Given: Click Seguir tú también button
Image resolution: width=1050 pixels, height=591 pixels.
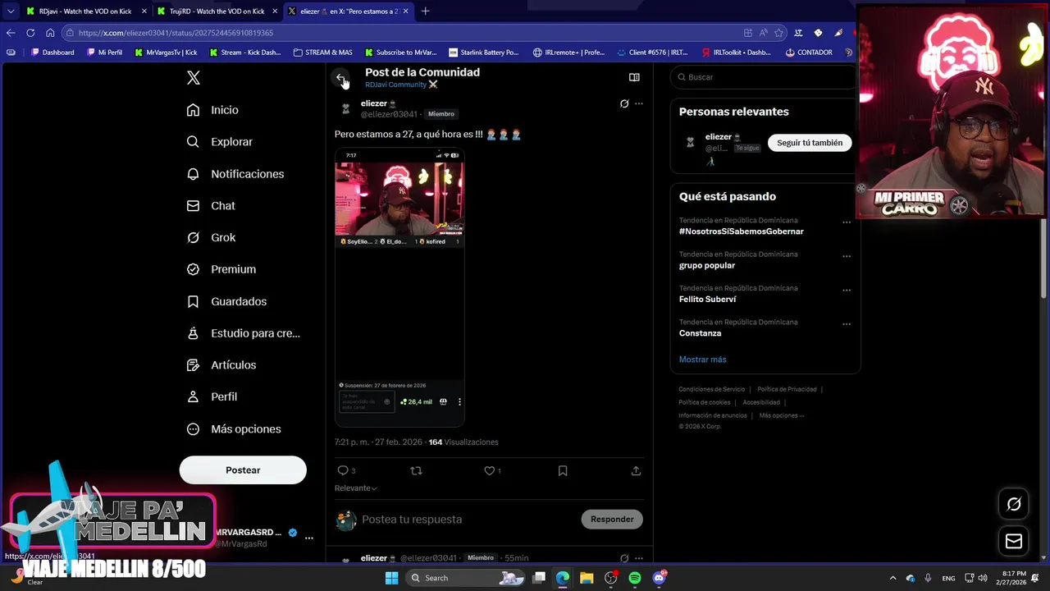Looking at the screenshot, I should [810, 143].
